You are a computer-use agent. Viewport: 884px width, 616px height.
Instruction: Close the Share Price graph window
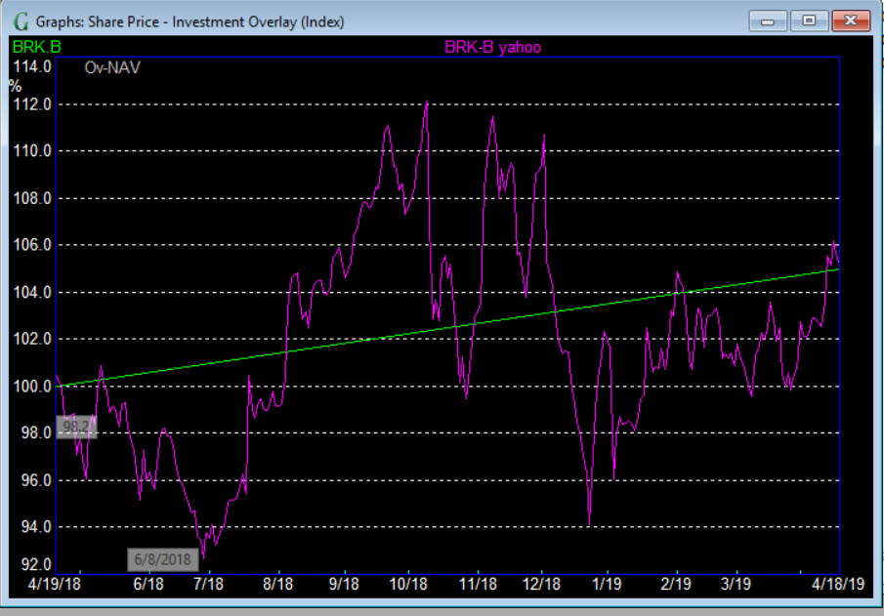tap(851, 21)
